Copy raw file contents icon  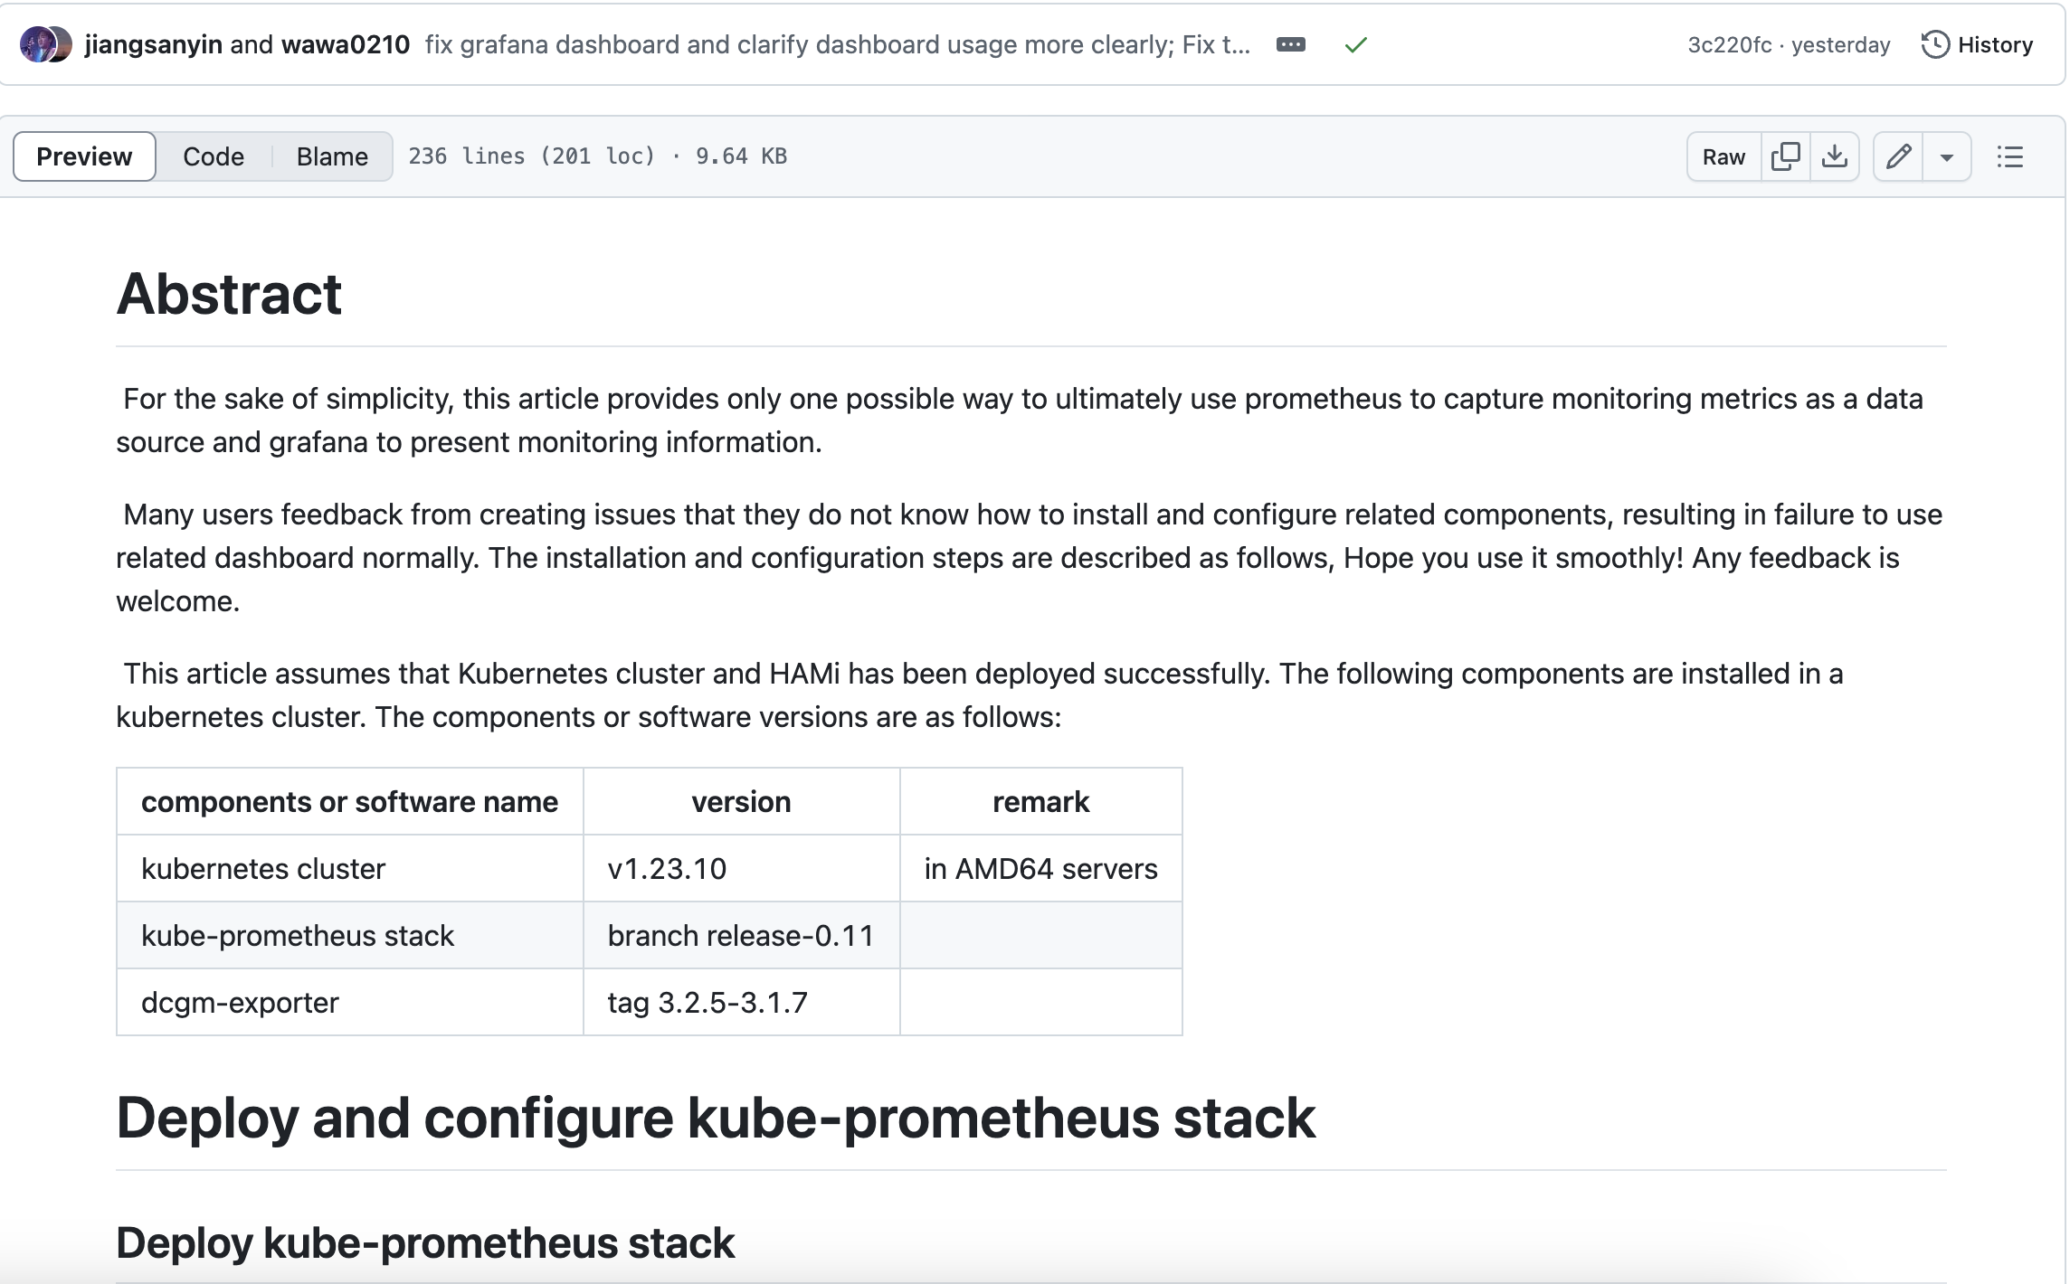(x=1785, y=156)
